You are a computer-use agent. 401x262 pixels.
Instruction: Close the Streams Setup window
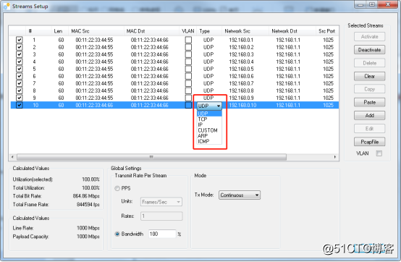[x=388, y=4]
